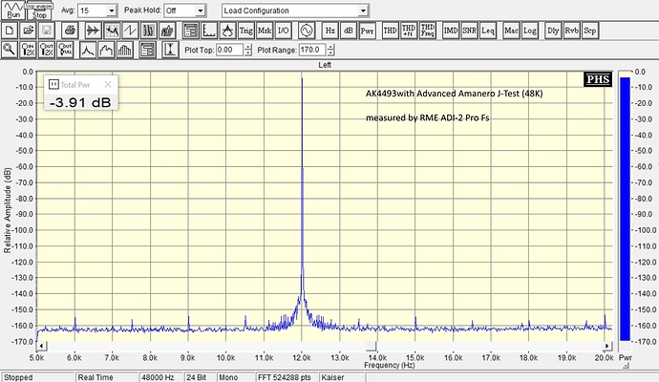Click the Mrk markers button
The image size is (659, 382).
265,31
